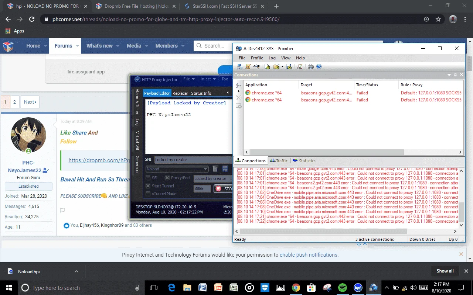The width and height of the screenshot is (473, 295).
Task: Toggle the SSL checkbox in HTTP Proxy Injector
Action: [x=148, y=178]
